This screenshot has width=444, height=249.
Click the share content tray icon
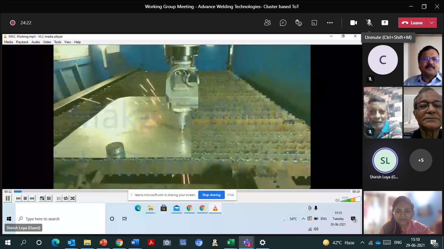(x=385, y=23)
